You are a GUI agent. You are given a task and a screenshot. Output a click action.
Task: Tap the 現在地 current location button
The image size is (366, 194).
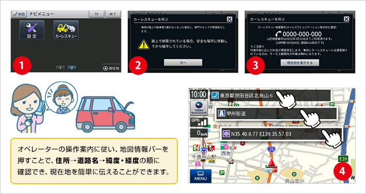111,68
